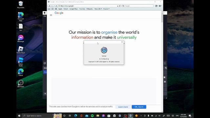210x118 pixels.
Task: Select the text file desktop icon
Action: 21,27
